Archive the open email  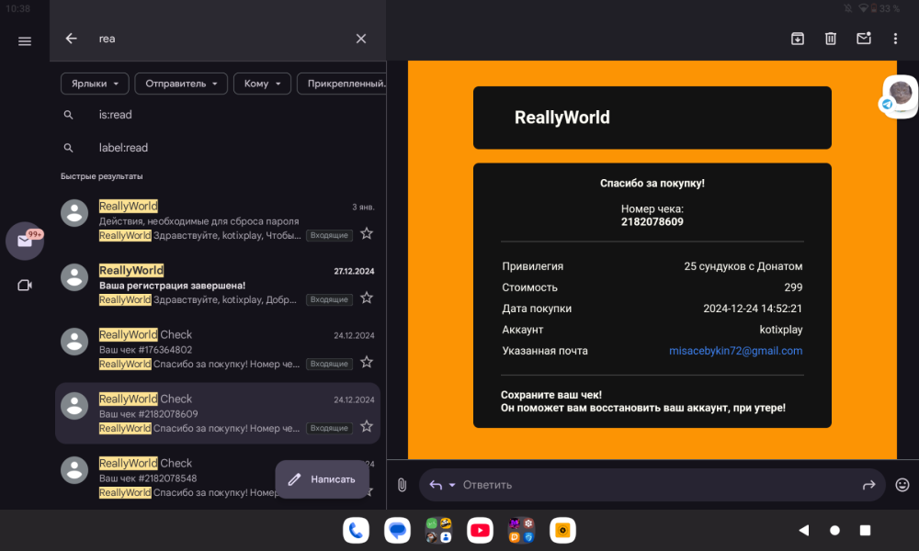click(x=797, y=39)
